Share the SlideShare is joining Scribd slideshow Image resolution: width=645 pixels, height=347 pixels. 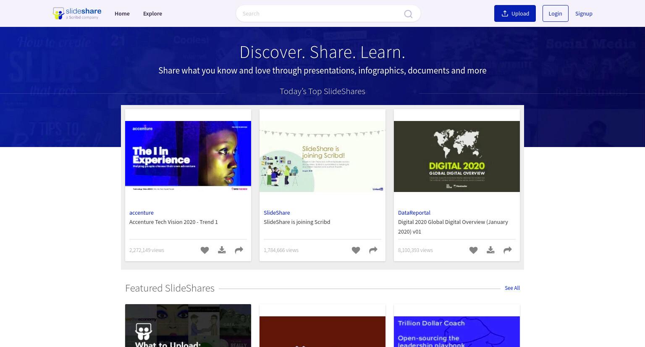[373, 250]
